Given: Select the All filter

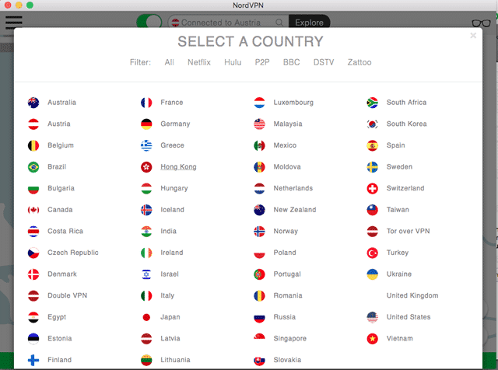Looking at the screenshot, I should pos(170,62).
